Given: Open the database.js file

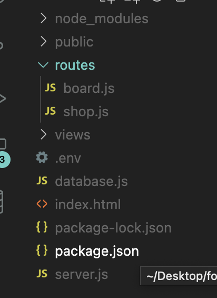Looking at the screenshot, I should pos(91,181).
